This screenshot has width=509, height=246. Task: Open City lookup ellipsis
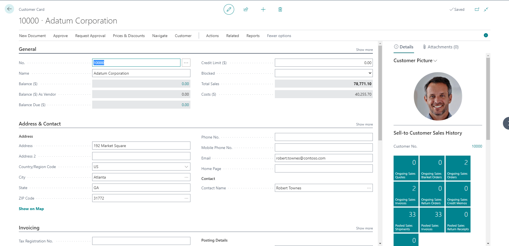pos(187,177)
